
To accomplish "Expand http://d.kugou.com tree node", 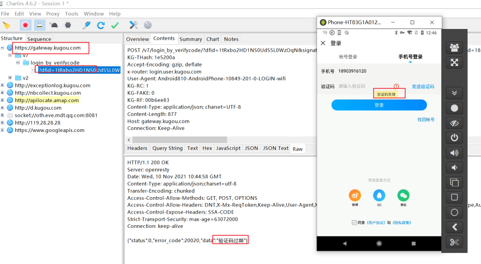I will click(3, 107).
